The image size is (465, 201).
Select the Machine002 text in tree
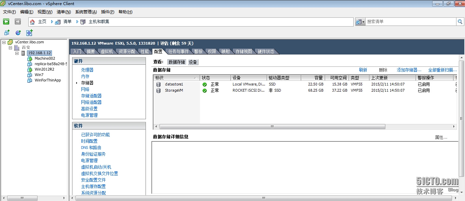coord(45,59)
